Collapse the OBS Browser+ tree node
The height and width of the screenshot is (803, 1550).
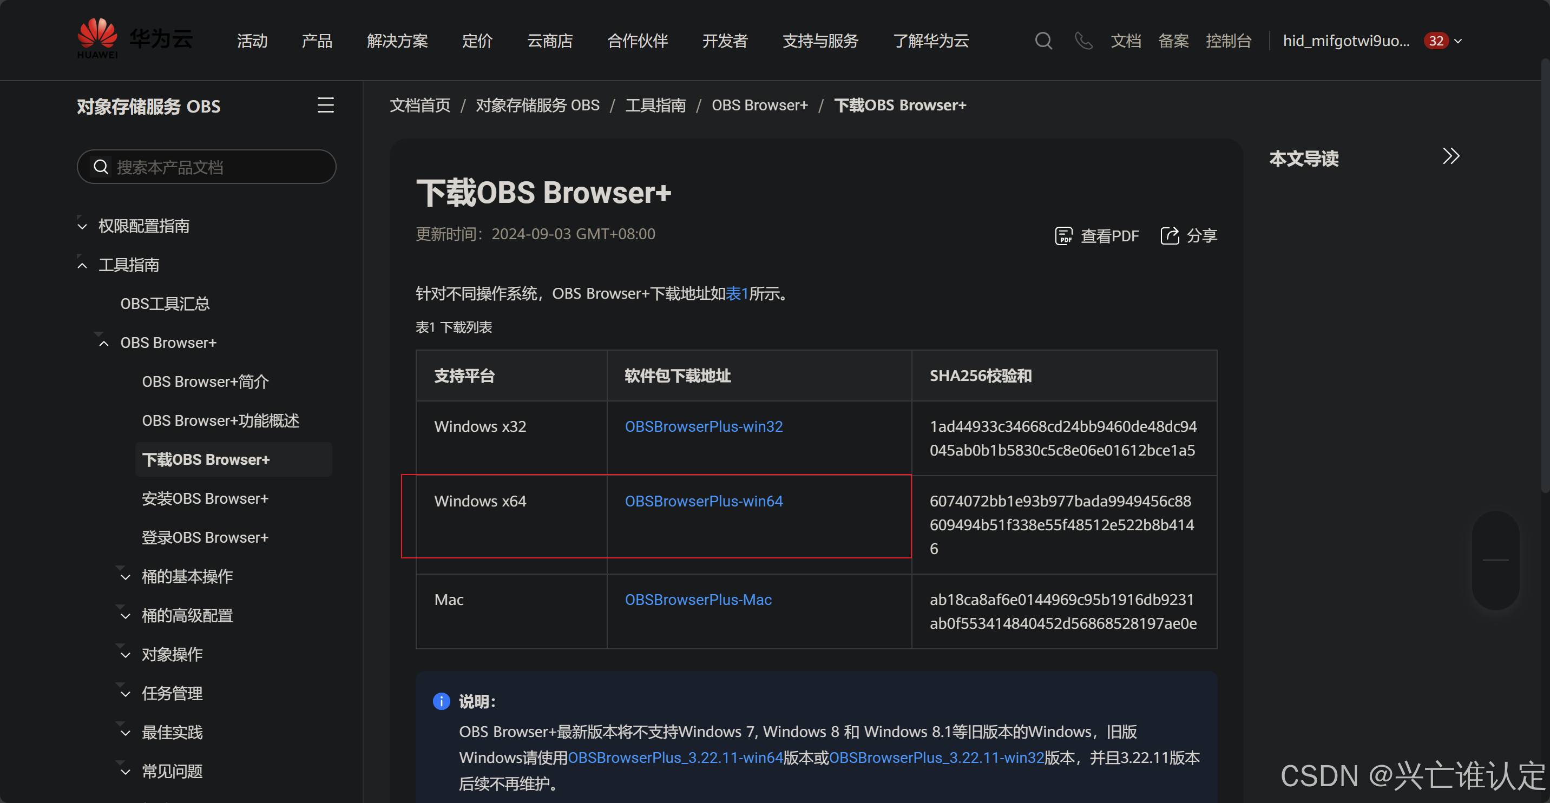point(103,344)
